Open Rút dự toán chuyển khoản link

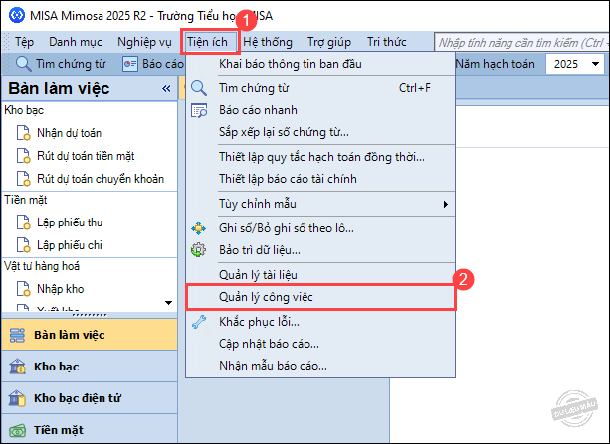[x=101, y=179]
